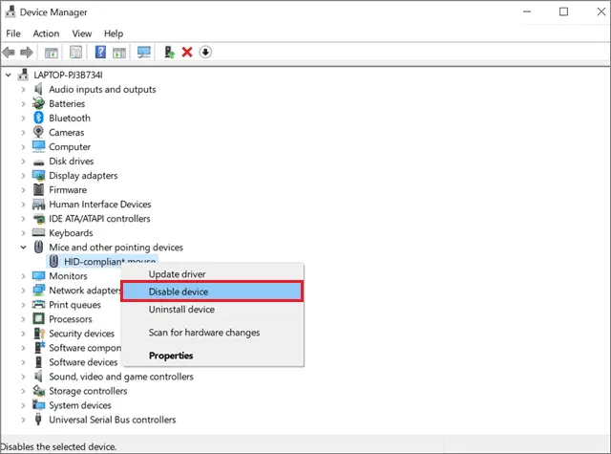
Task: Select the Software devices tree row
Action: click(x=83, y=362)
